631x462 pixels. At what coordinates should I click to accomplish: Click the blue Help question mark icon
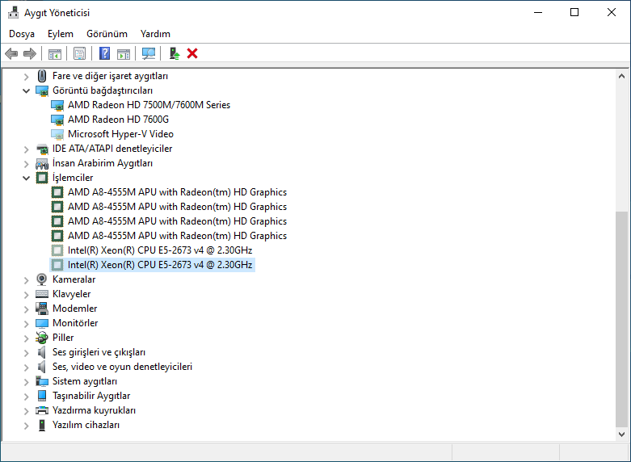click(105, 53)
